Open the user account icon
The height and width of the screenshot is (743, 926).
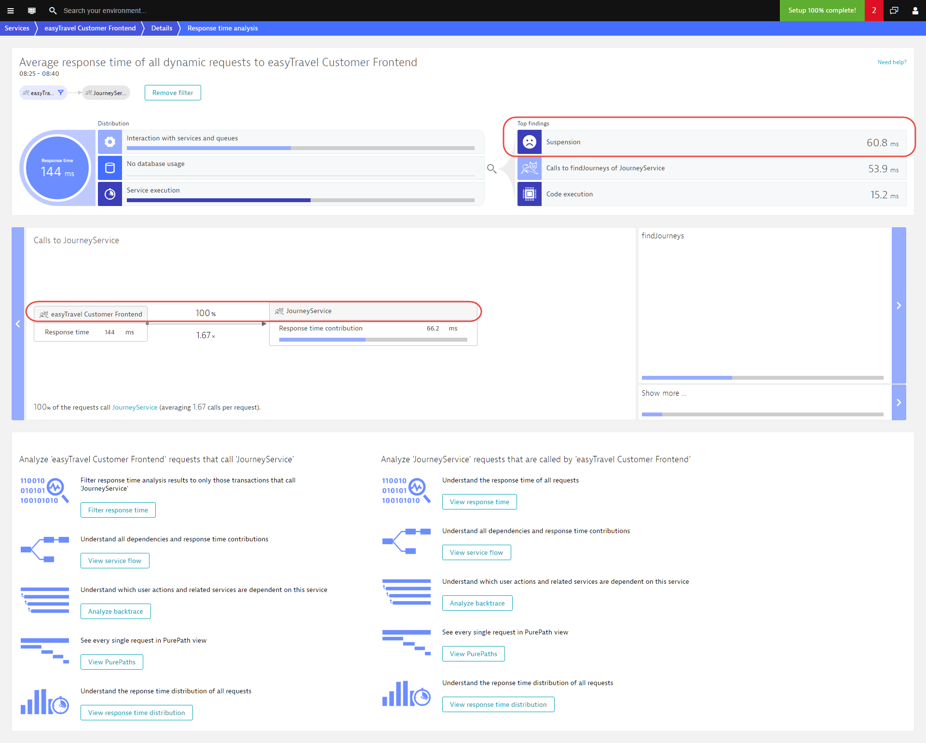(915, 11)
